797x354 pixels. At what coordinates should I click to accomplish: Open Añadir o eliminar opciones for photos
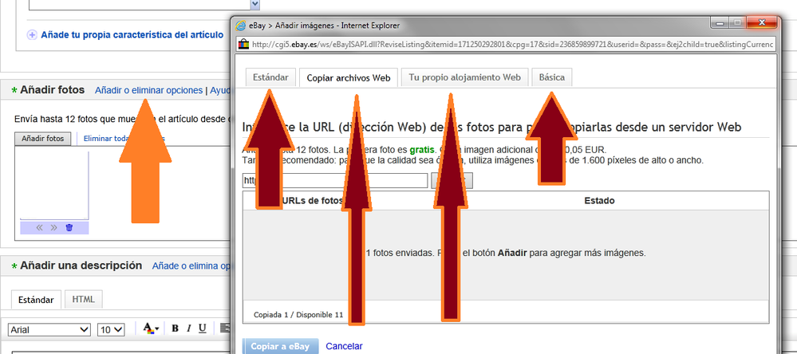pos(149,90)
